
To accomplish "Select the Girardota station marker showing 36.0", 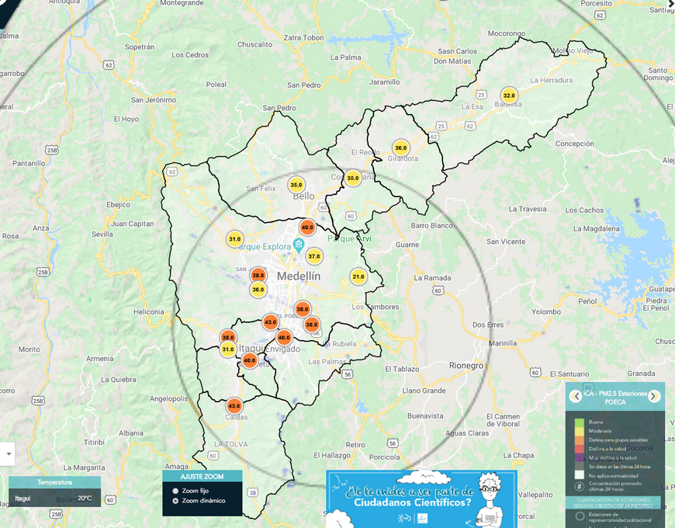I will pyautogui.click(x=400, y=148).
